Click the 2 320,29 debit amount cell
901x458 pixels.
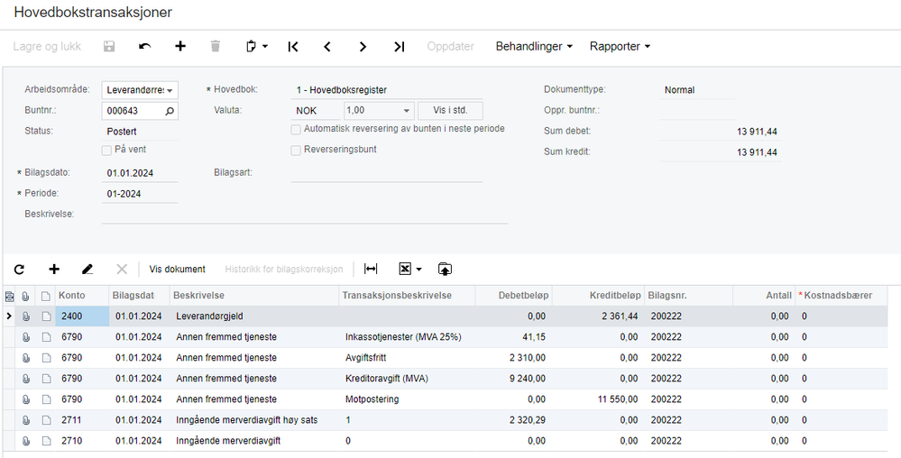[x=513, y=420]
